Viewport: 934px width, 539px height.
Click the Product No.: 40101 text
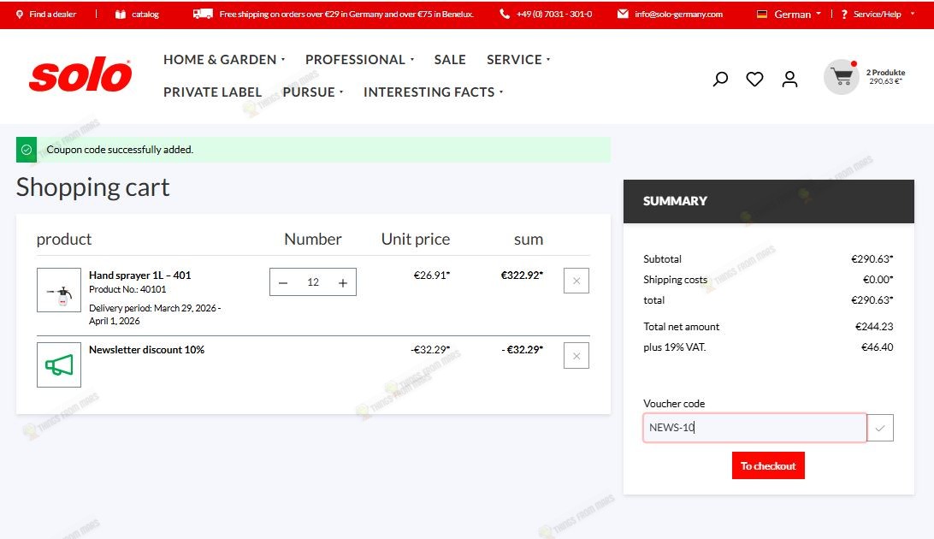point(127,289)
